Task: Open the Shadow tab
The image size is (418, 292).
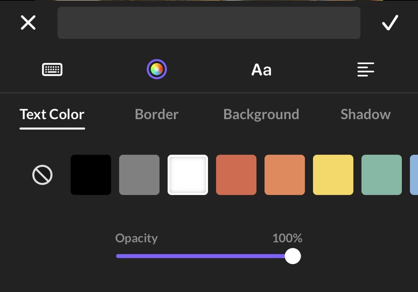Action: pos(365,114)
